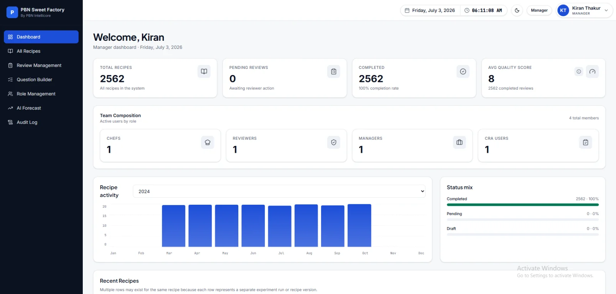This screenshot has height=294, width=616.
Task: Click the 'Welcome, Kiran' heading
Action: pyautogui.click(x=129, y=37)
